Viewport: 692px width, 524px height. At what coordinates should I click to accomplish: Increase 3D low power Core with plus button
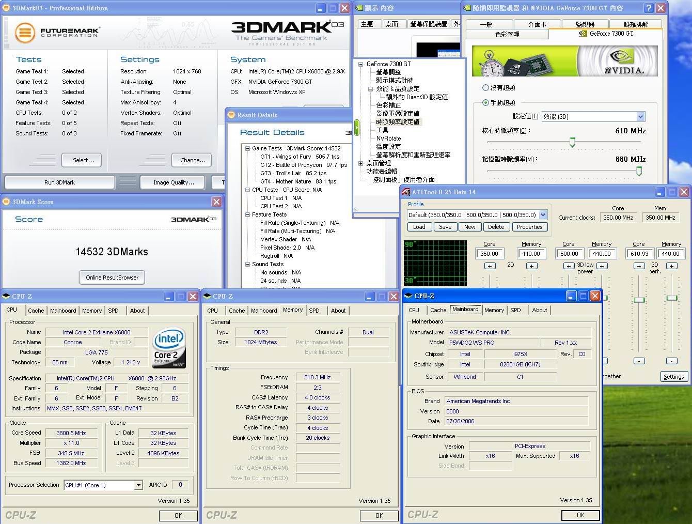pyautogui.click(x=569, y=266)
